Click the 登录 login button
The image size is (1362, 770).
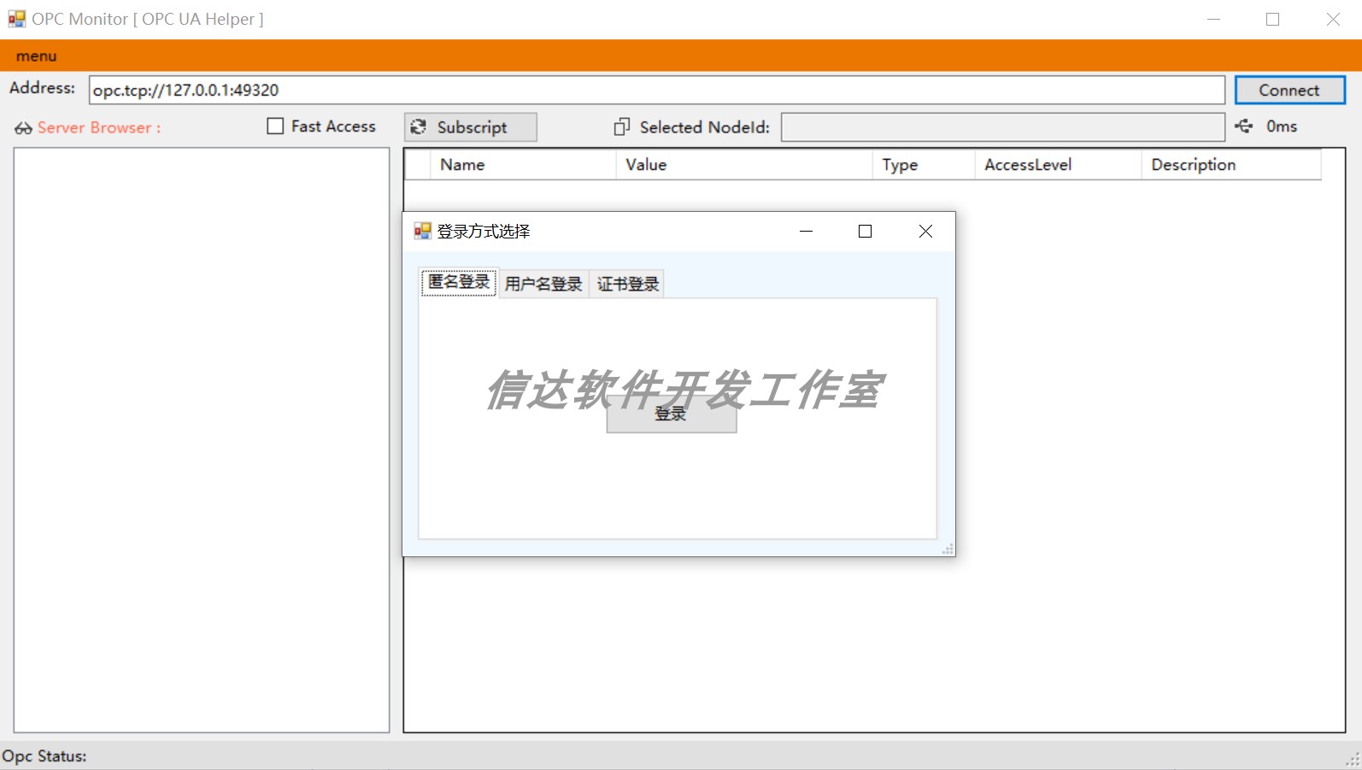[x=672, y=414]
